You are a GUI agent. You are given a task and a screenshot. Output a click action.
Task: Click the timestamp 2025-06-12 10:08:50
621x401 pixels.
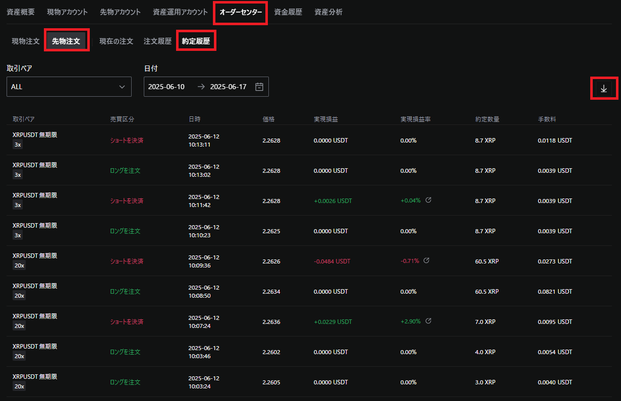tap(204, 292)
